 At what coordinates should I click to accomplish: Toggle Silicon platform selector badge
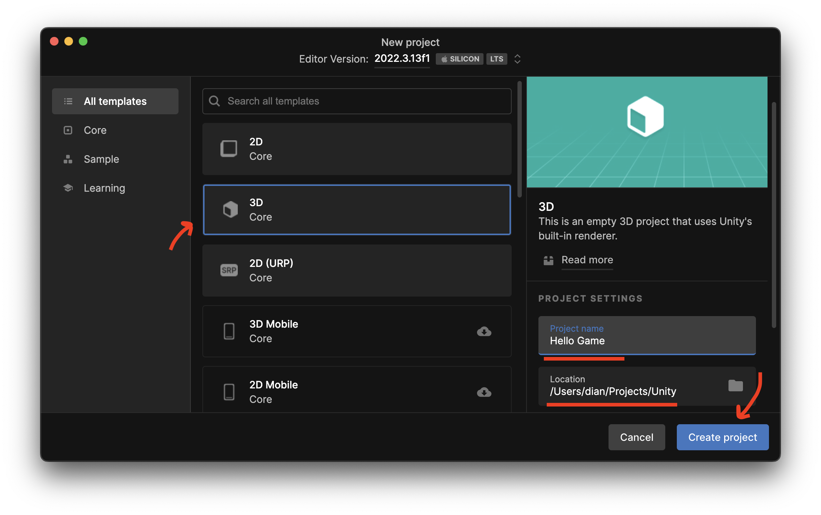coord(460,59)
